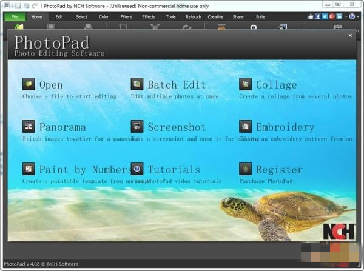Open the Effects tab
The width and height of the screenshot is (364, 271).
click(149, 17)
